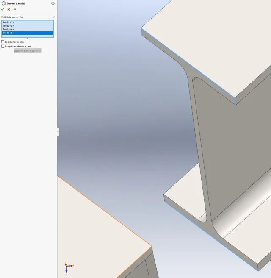Click the blank row of entity selection box
This screenshot has width=271, height=278.
click(28, 36)
